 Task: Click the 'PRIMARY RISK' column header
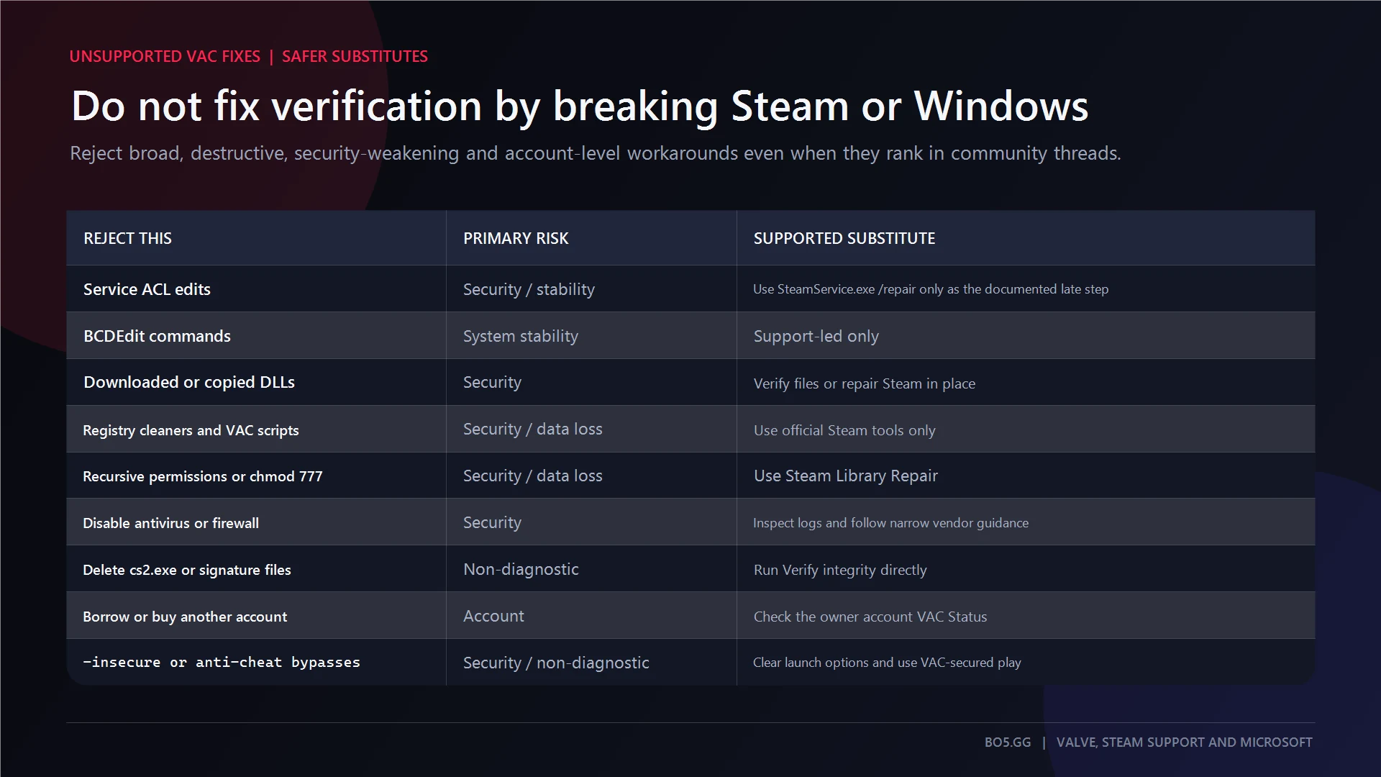click(516, 238)
